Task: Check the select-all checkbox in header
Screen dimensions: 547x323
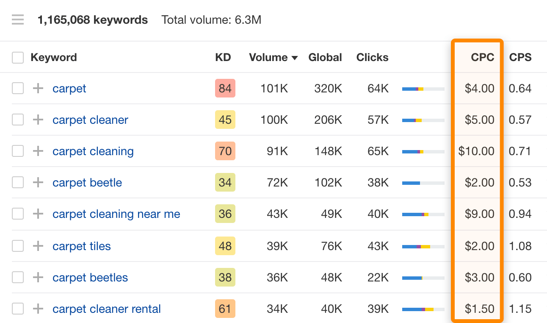Action: tap(18, 58)
